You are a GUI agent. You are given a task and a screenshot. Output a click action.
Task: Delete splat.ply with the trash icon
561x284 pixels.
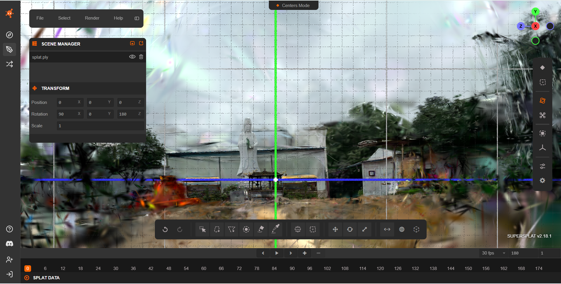tap(141, 57)
